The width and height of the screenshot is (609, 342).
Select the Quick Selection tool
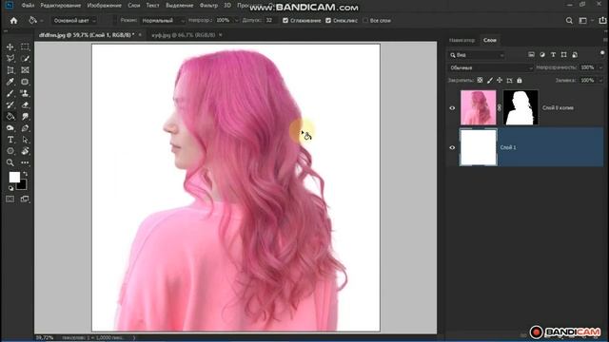25,59
